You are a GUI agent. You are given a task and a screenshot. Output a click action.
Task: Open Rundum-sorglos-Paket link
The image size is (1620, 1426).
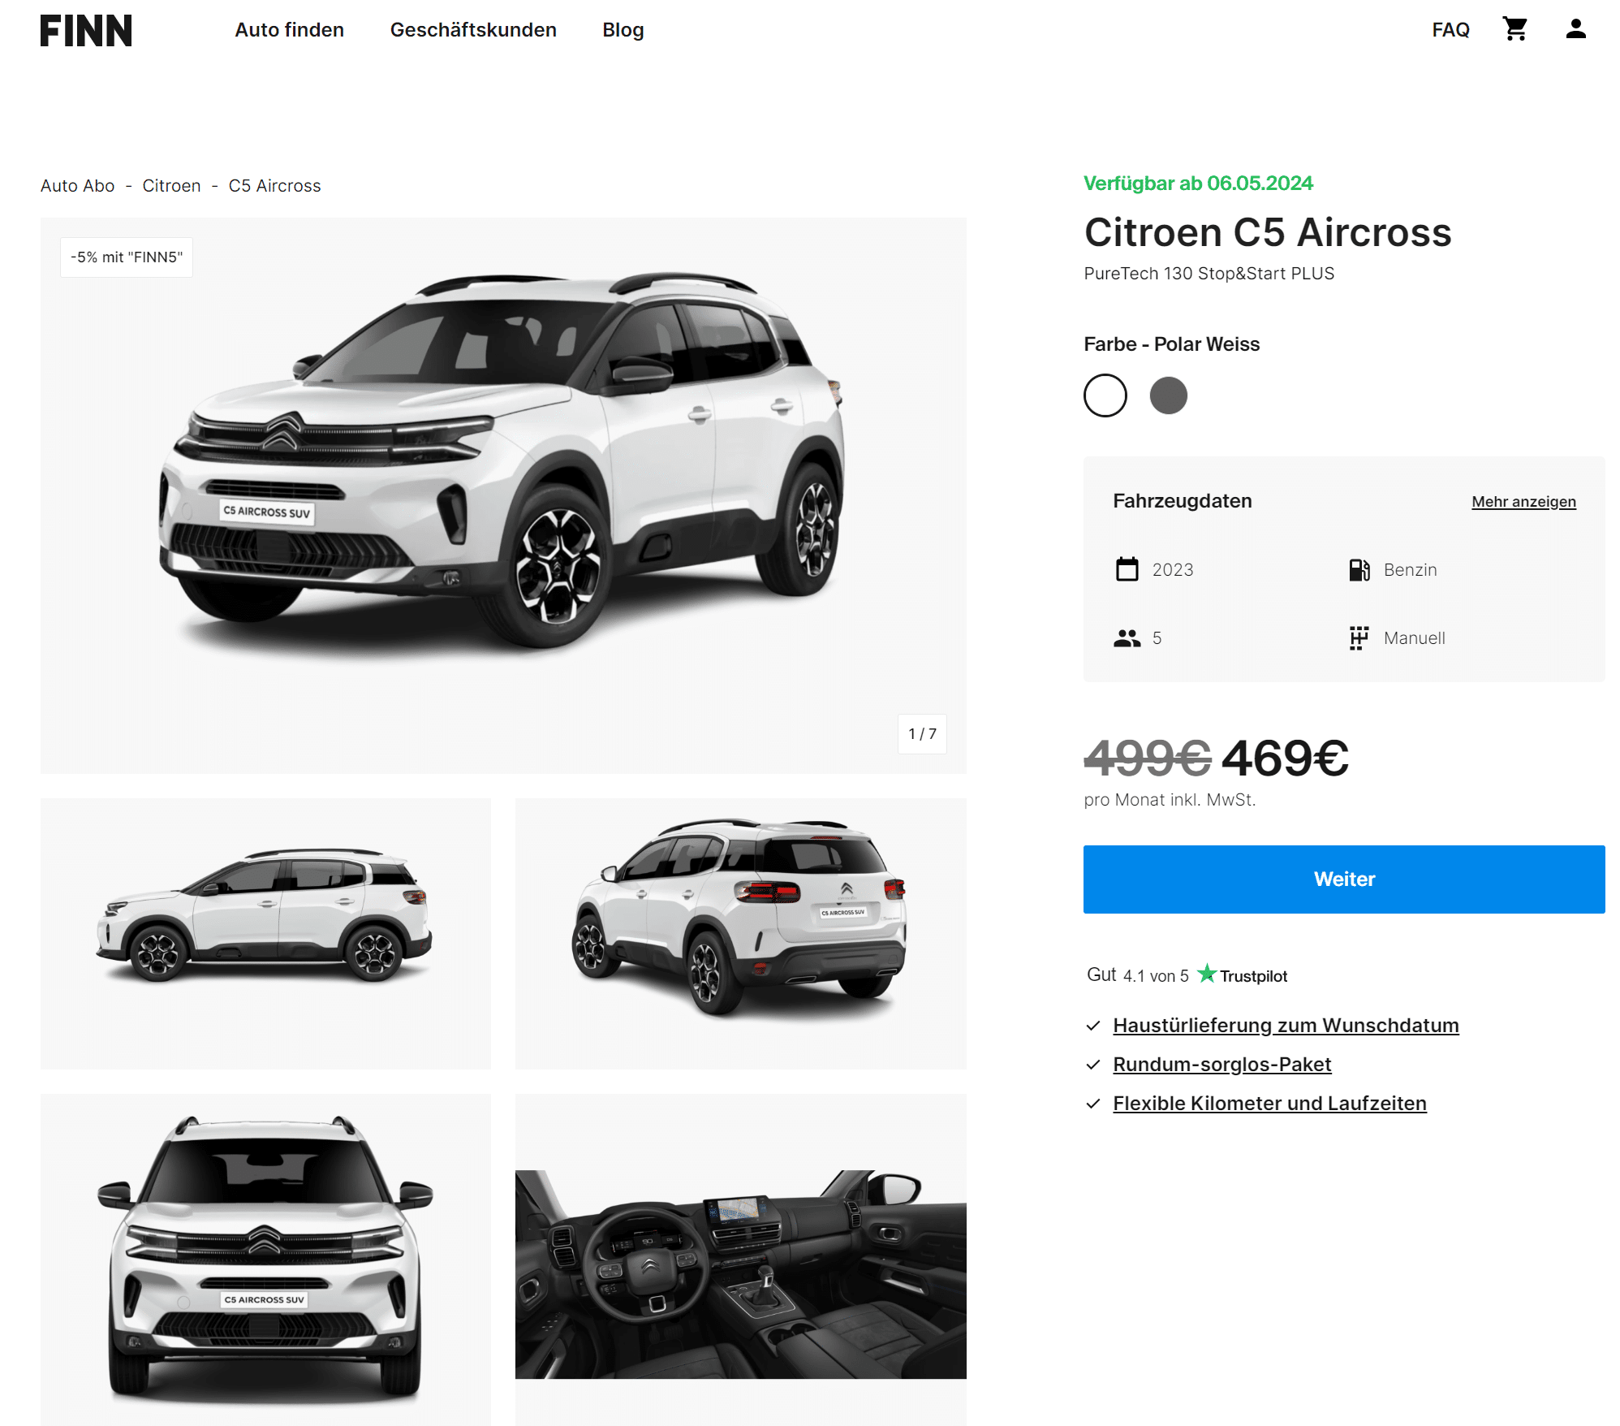1221,1064
